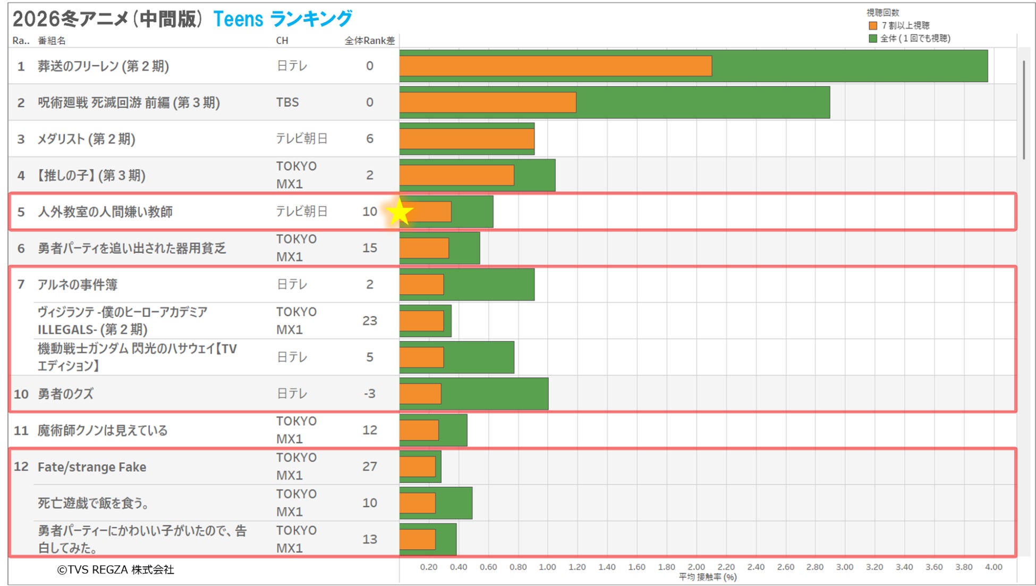Click the 平均接触率 (%) axis label

click(x=707, y=577)
